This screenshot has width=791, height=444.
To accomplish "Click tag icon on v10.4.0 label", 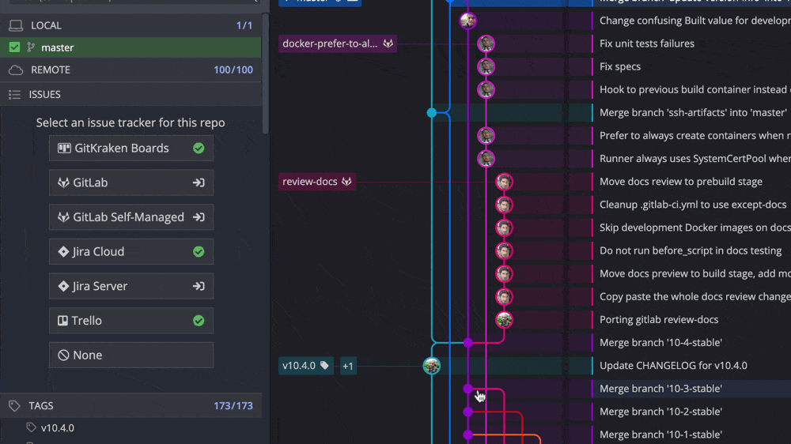I will (324, 365).
